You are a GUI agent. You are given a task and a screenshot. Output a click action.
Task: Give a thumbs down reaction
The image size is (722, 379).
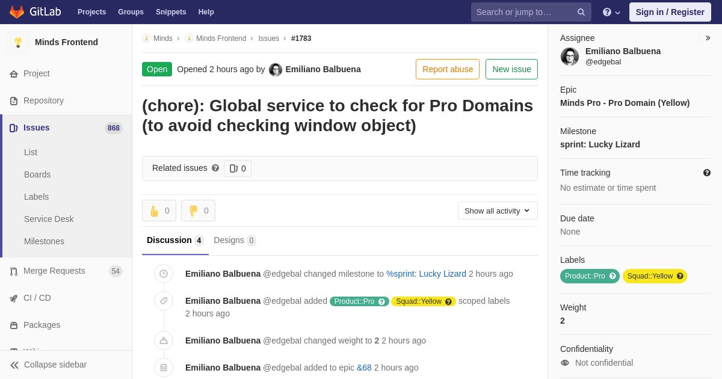198,211
